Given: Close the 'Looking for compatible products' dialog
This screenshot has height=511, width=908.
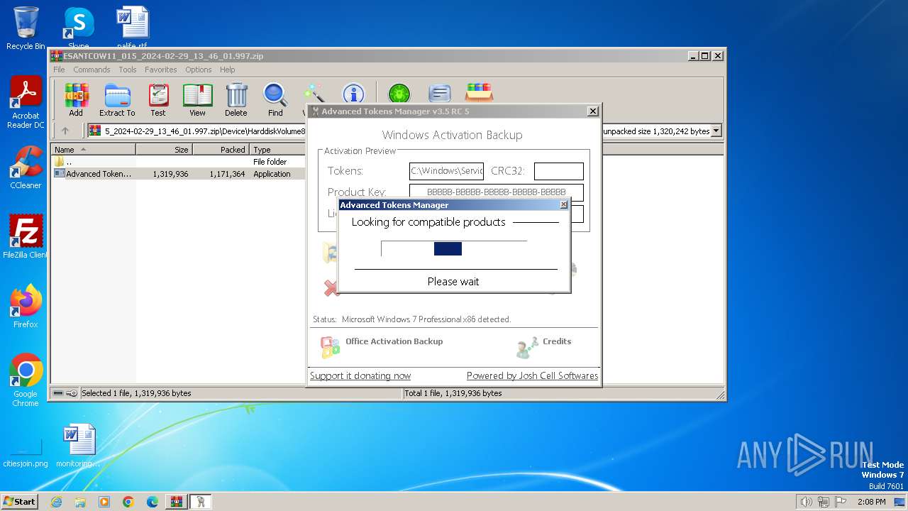Looking at the screenshot, I should point(564,204).
